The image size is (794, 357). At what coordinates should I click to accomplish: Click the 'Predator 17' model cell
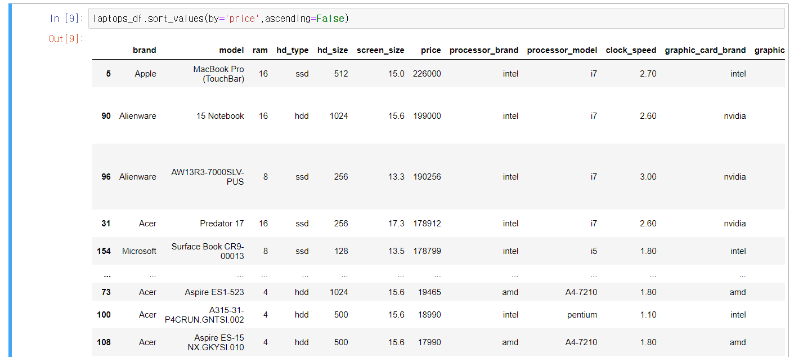coord(222,224)
